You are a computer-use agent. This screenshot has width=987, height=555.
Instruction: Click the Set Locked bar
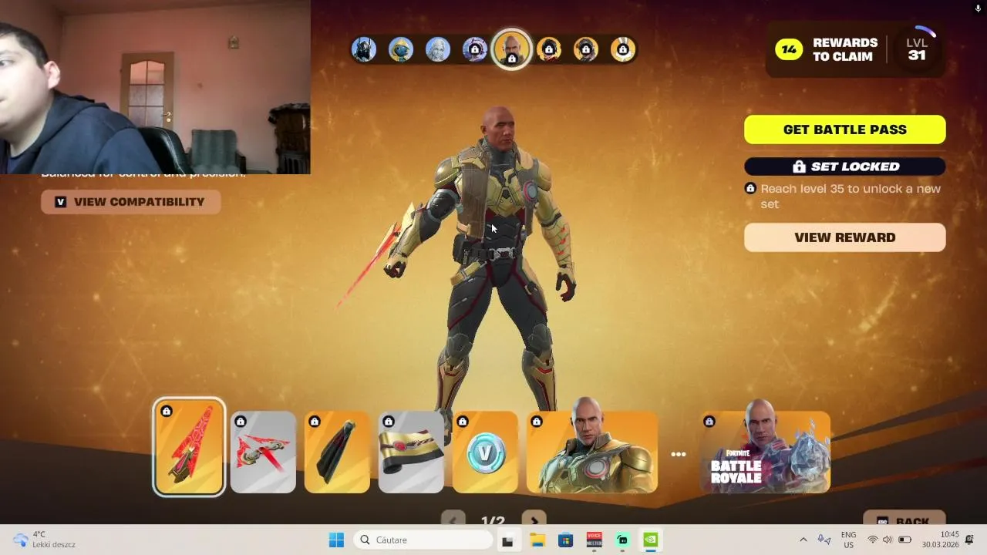845,166
